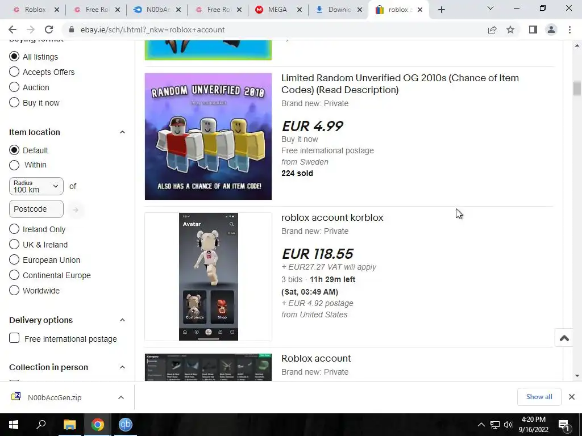Screen dimensions: 582x436
Task: Click the site lock icon in address bar
Action: (72, 30)
